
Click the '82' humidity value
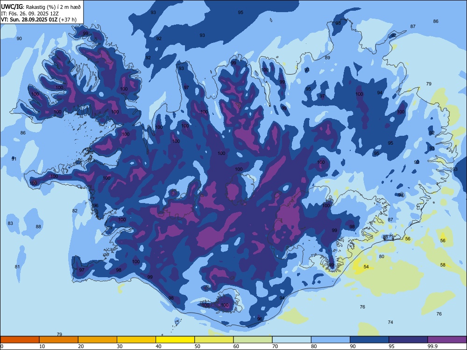click(75, 211)
